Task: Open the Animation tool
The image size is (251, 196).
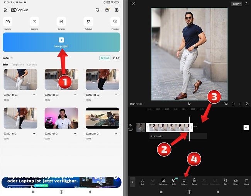Action: click(x=163, y=182)
